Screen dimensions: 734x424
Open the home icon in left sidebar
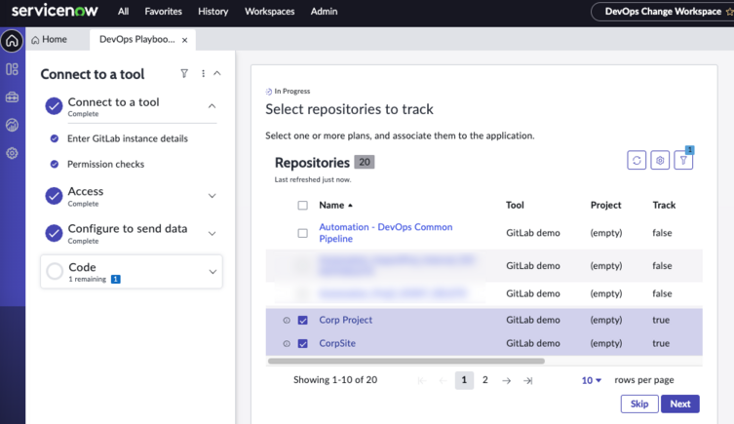tap(12, 41)
